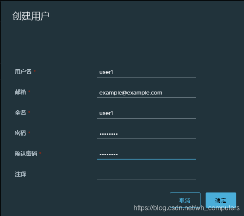Click the 用户名 label
Viewport: 244px width, 216px height.
point(23,71)
